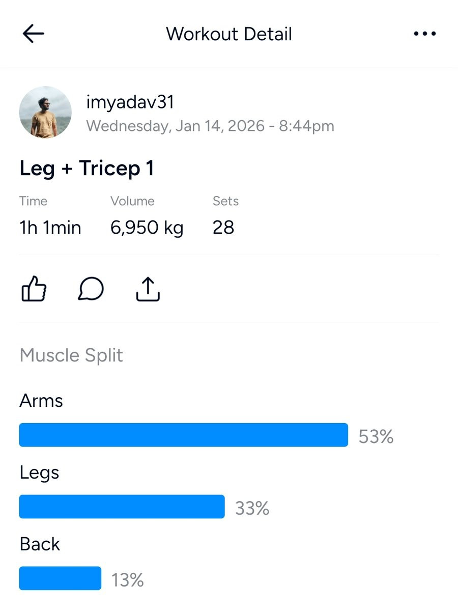Tap the imyadav31 username
The width and height of the screenshot is (458, 611).
pos(130,102)
